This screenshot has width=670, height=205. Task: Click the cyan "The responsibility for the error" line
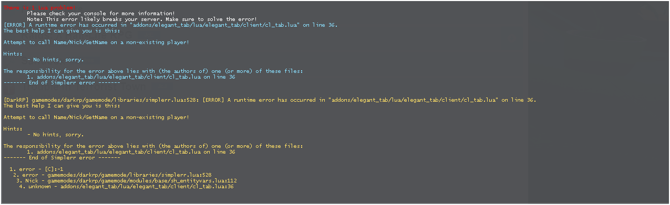[x=153, y=71]
